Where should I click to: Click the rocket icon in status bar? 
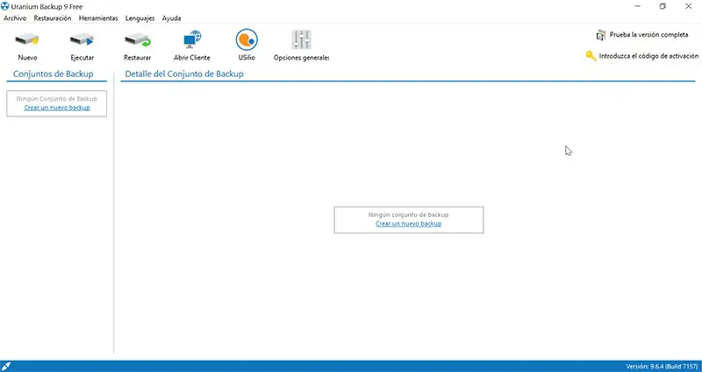6,366
